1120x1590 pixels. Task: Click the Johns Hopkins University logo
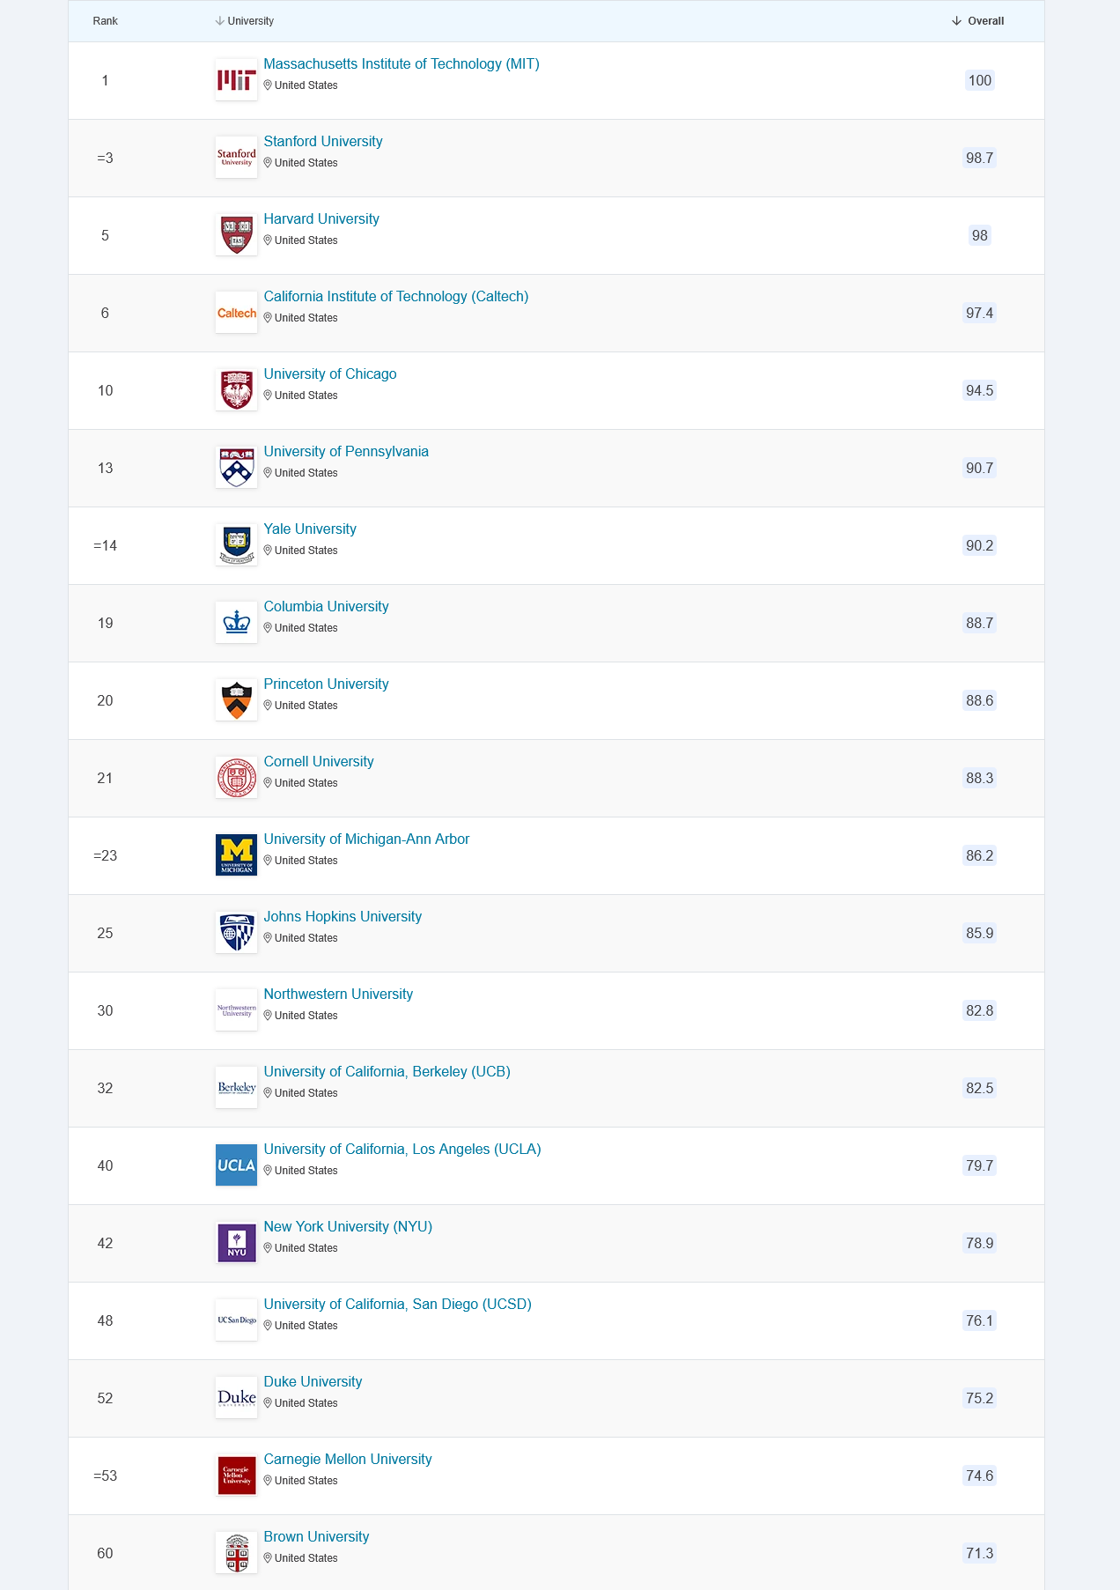(x=236, y=933)
